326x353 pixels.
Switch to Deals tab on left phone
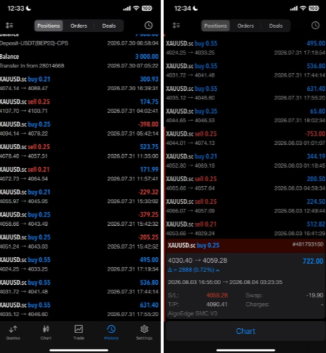pos(109,26)
